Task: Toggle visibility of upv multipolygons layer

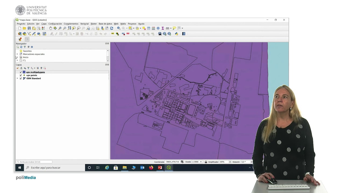Action: [x=21, y=72]
